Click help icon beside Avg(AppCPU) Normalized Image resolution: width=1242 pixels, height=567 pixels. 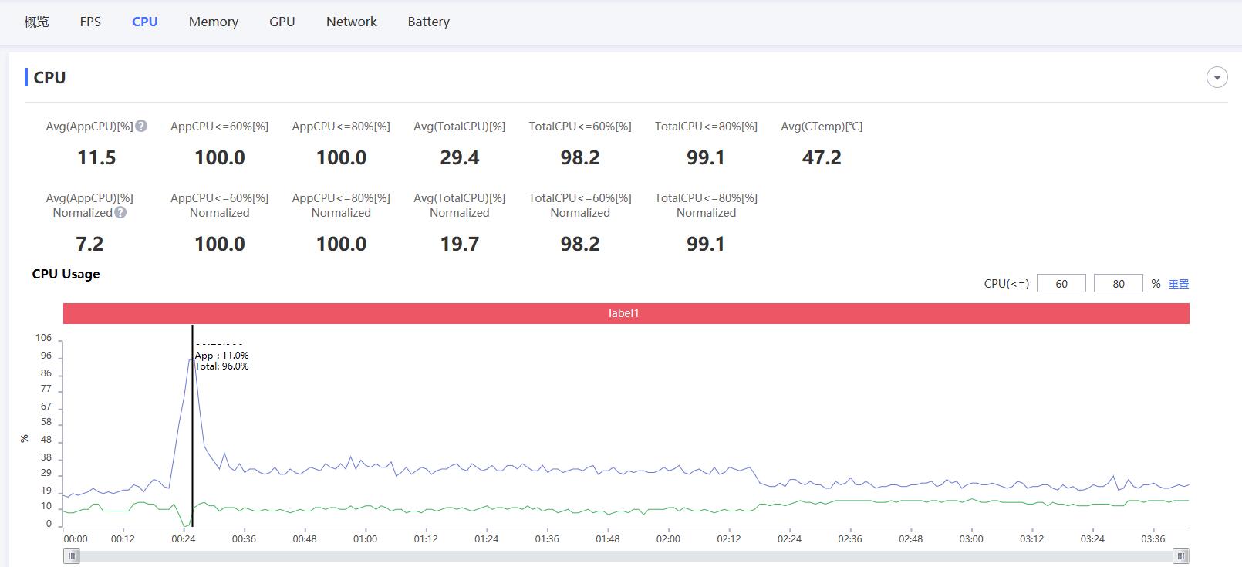[120, 212]
